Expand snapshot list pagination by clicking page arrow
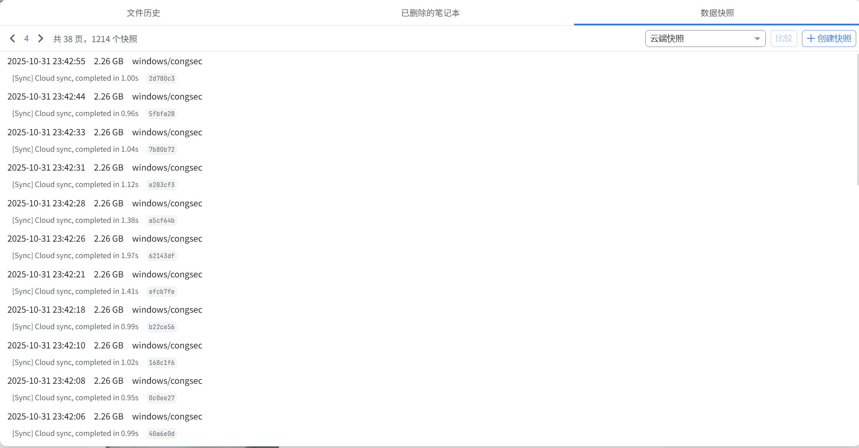The height and width of the screenshot is (448, 859). 40,38
